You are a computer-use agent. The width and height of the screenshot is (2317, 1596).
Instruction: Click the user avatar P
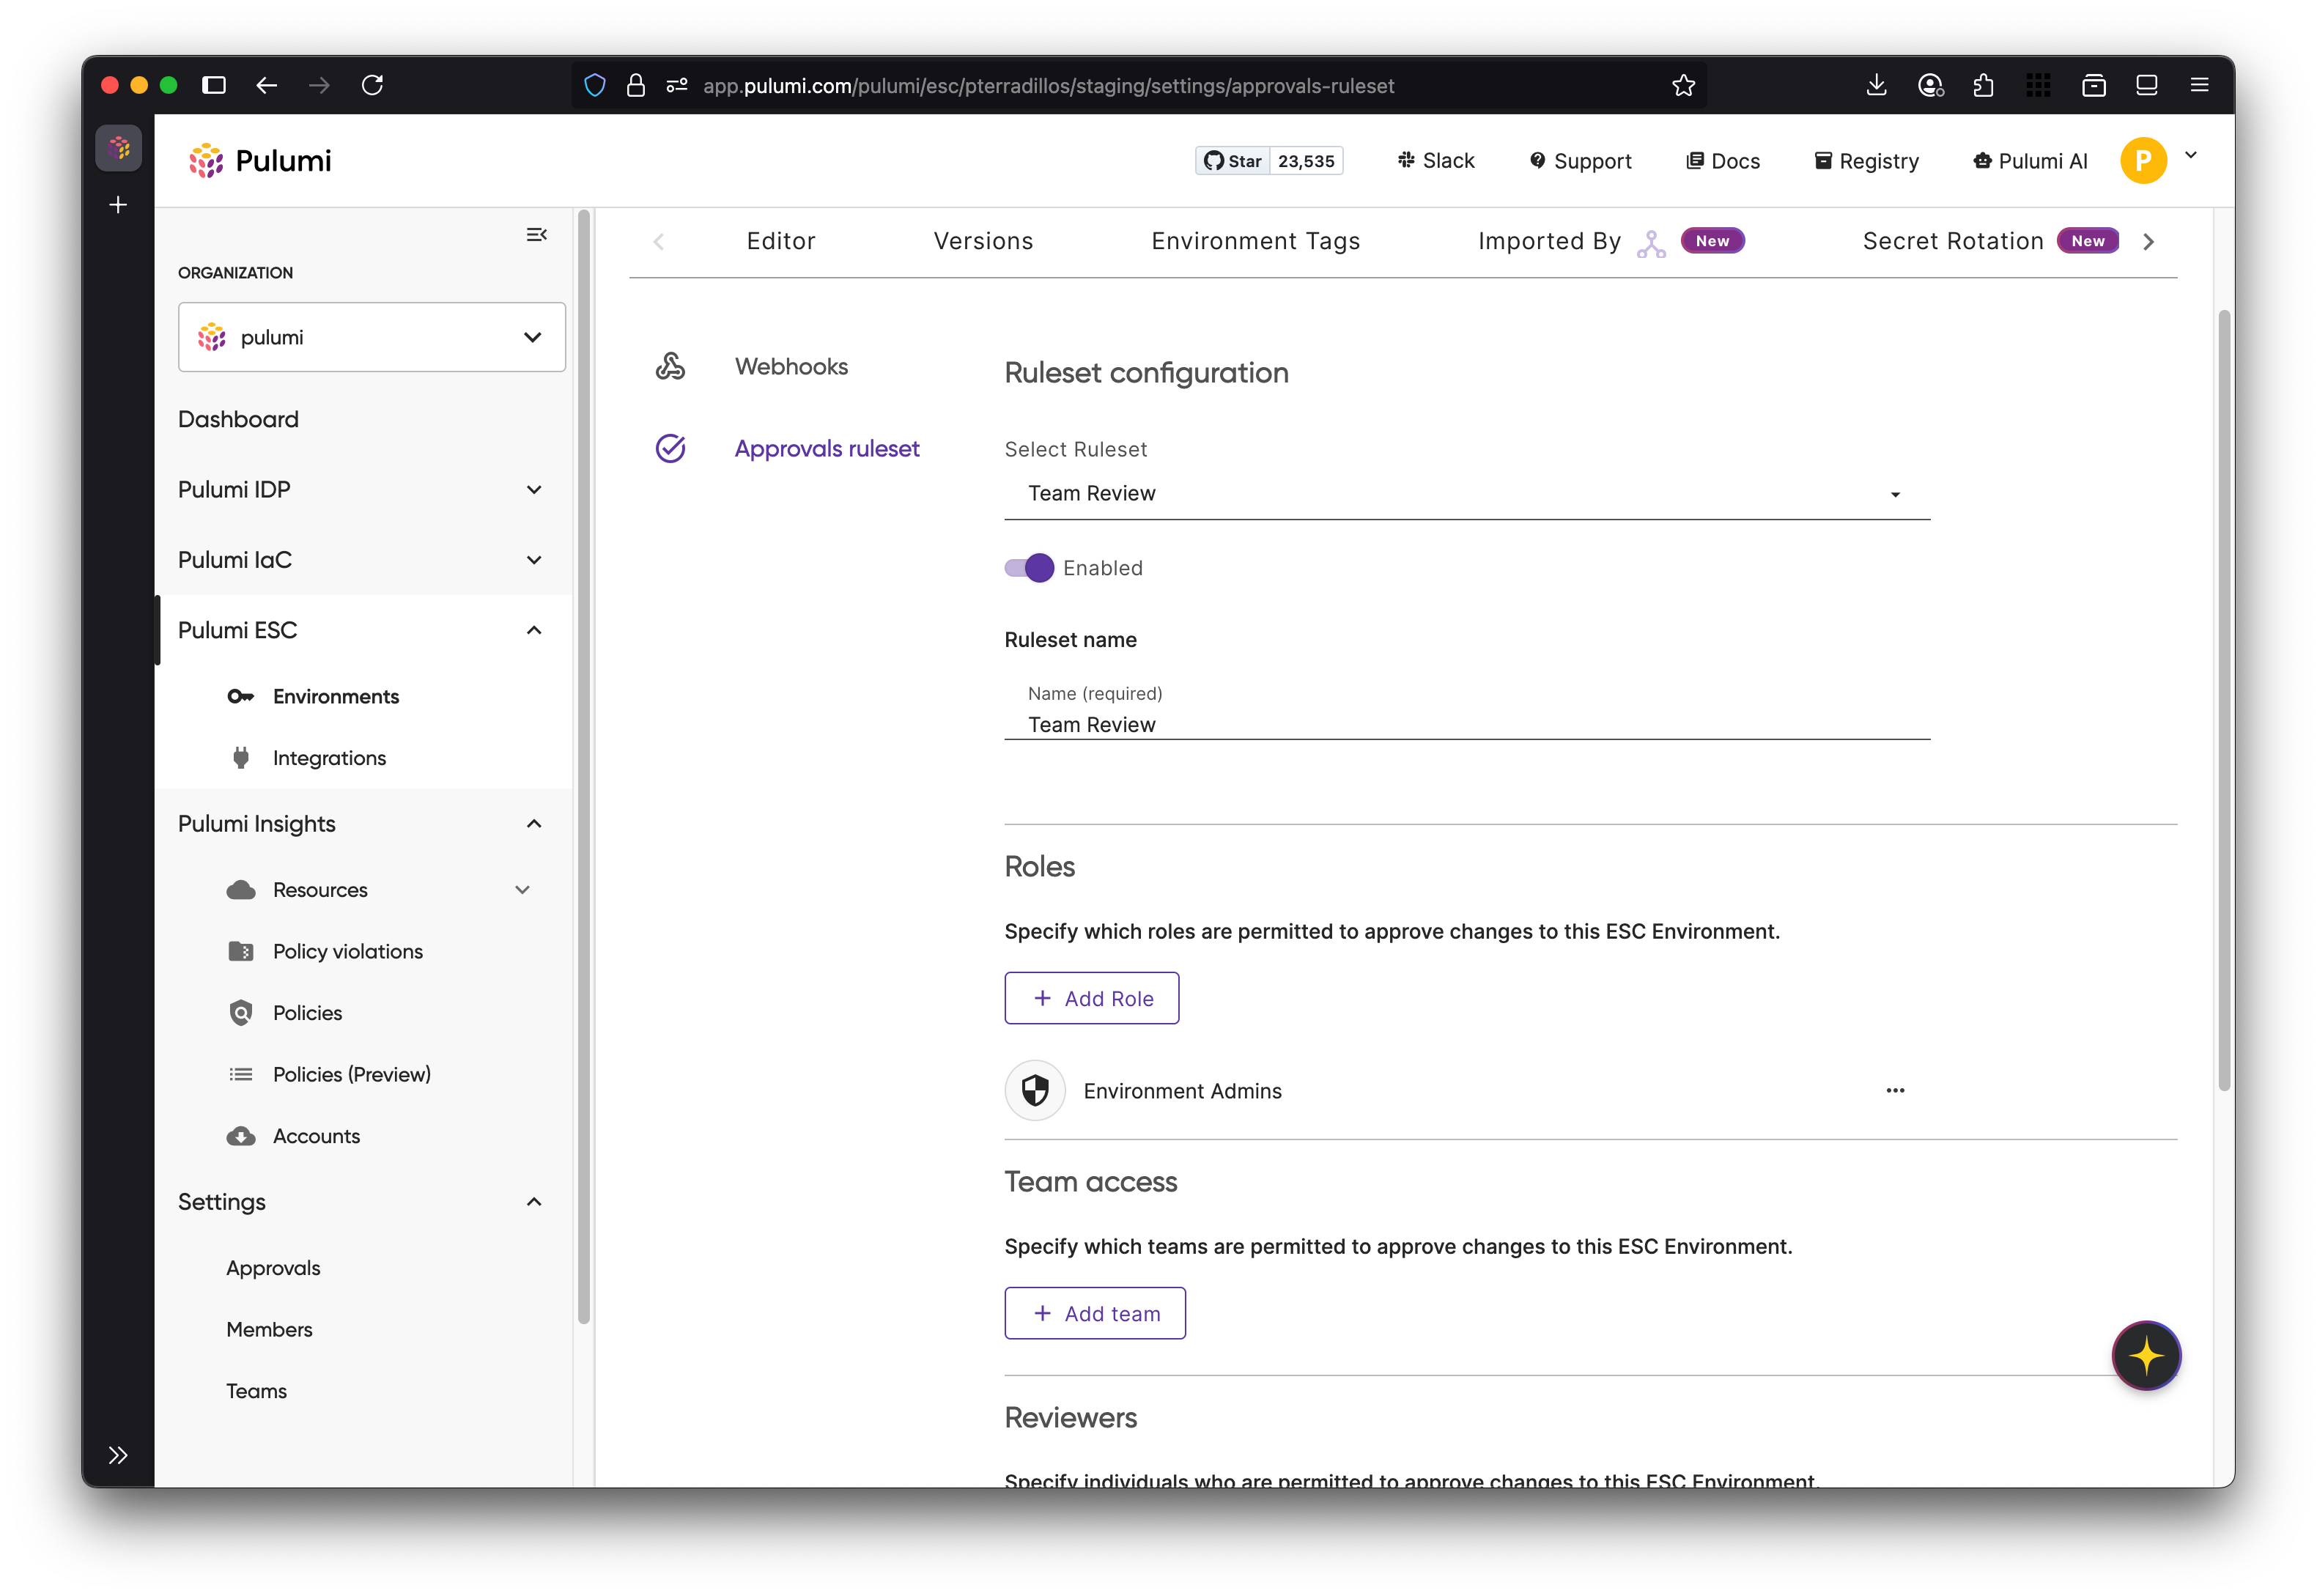coord(2143,161)
